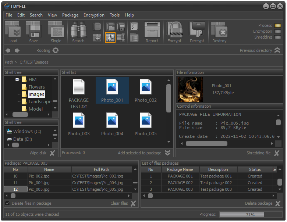Click drive tree scroll up arrow
This screenshot has height=222, width=287.
[x=55, y=130]
